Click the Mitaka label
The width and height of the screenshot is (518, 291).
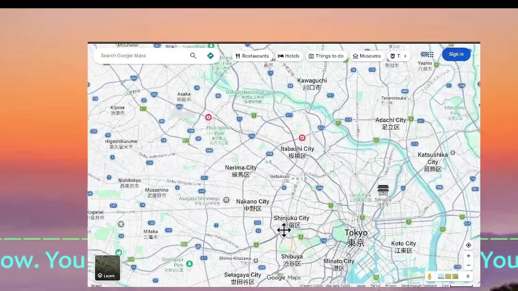(x=151, y=234)
